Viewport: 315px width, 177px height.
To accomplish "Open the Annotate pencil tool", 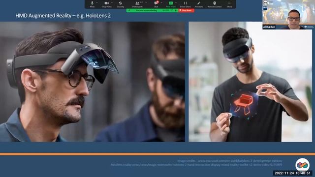I will click(x=199, y=4).
